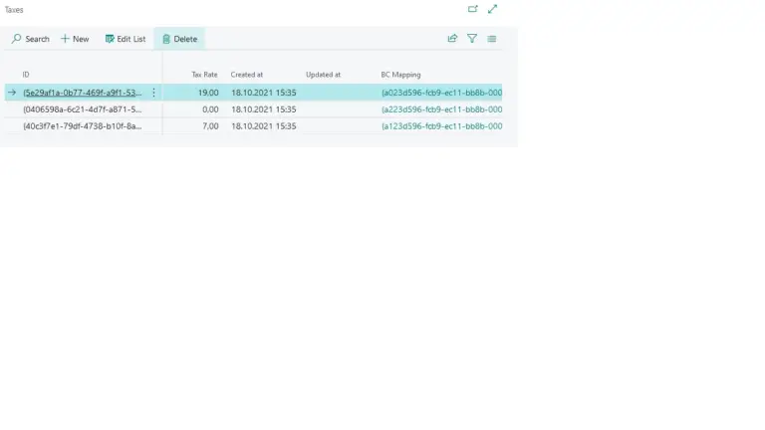Open the Search tool in Taxes
The height and width of the screenshot is (430, 765).
30,39
